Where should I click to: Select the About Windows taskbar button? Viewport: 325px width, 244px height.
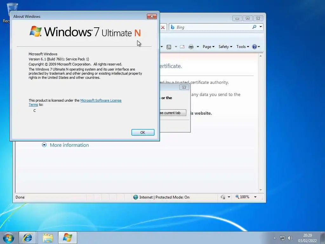(x=68, y=238)
